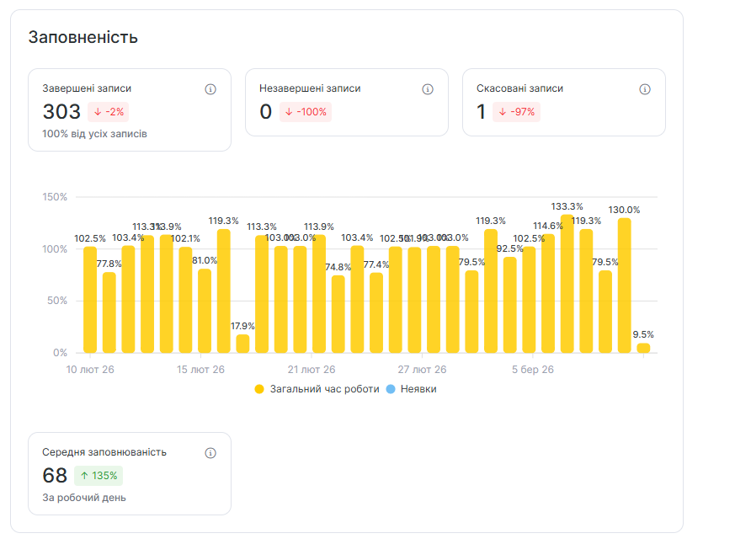Select the bar labeled 130.0%

click(624, 286)
